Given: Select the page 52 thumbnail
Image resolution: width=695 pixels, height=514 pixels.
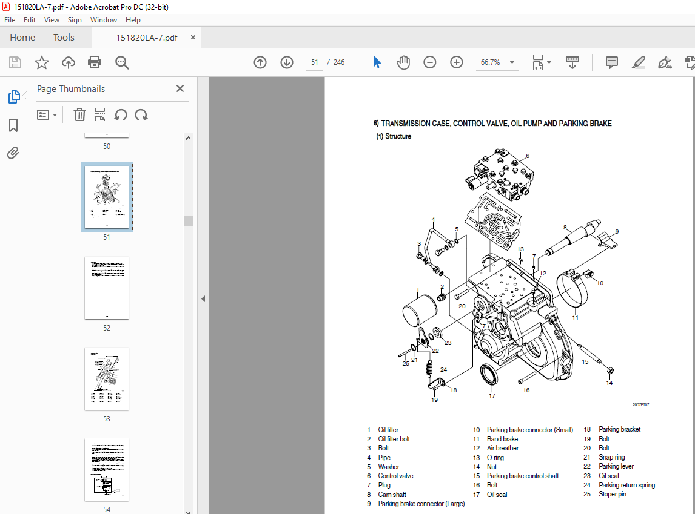Looking at the screenshot, I should (x=107, y=288).
